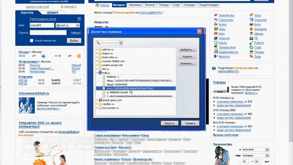This screenshot has width=293, height=165.
Task: Switch to the Словари search tab
Action: coord(189,5)
